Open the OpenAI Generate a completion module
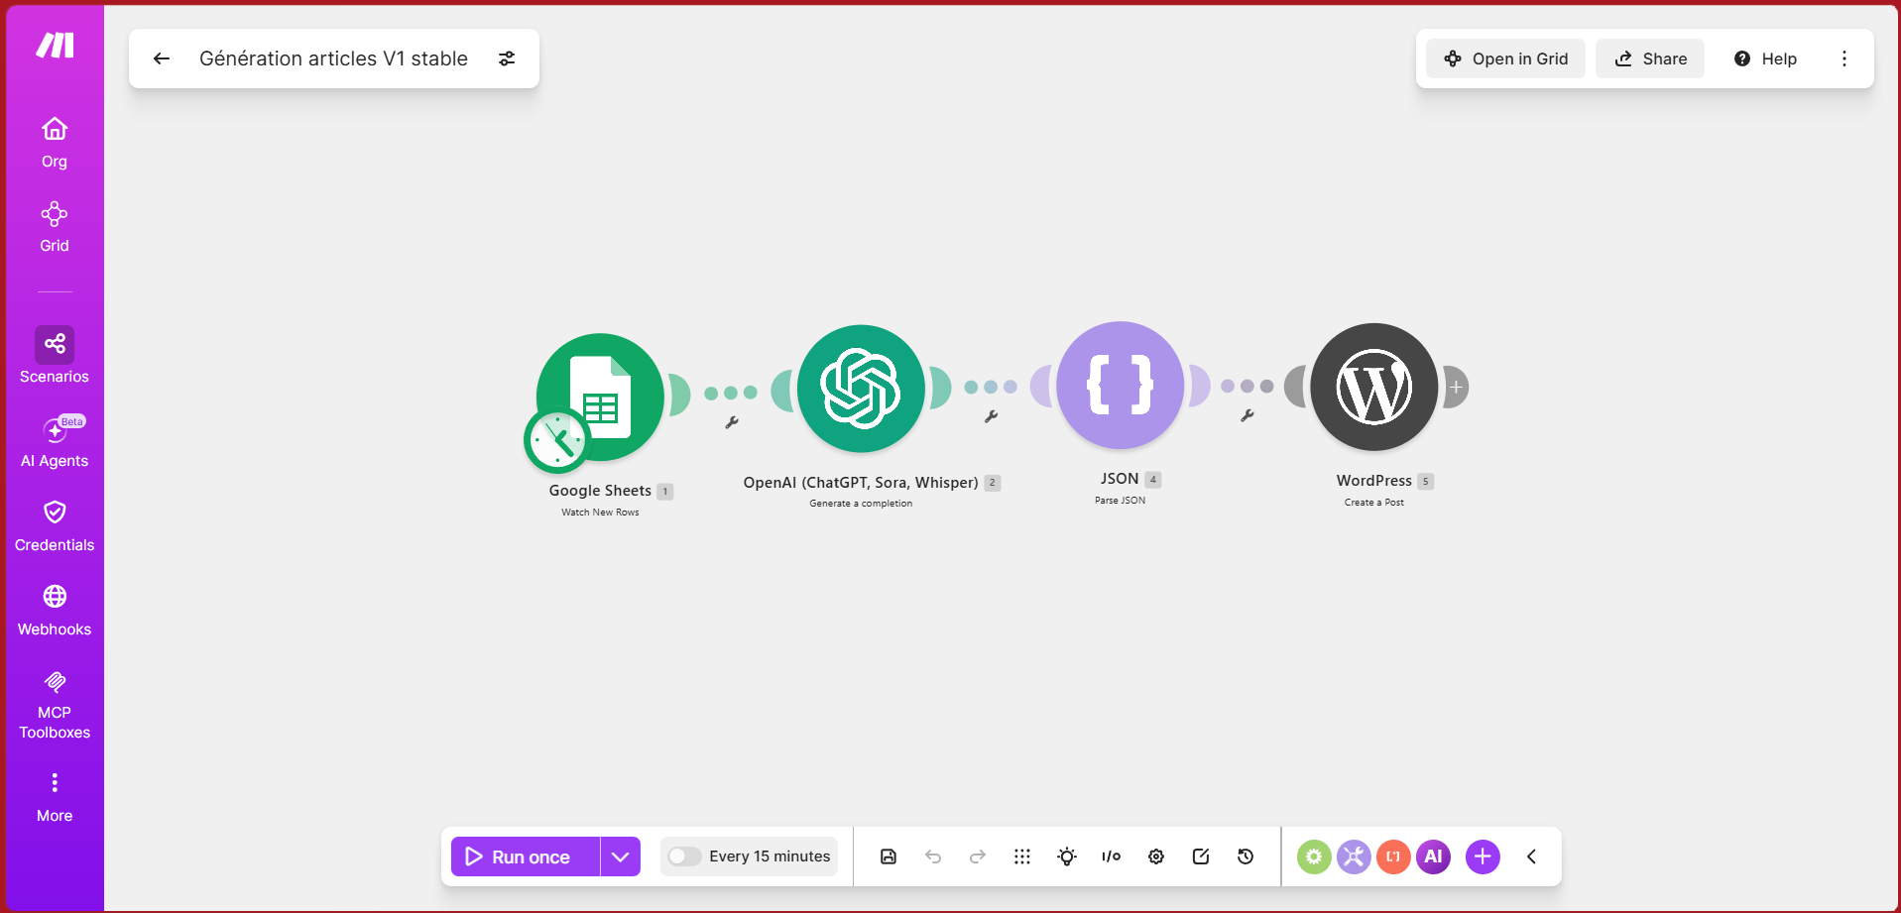Screen dimensions: 1901x913 point(861,389)
